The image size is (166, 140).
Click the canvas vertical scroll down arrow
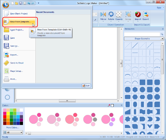pos(121,98)
